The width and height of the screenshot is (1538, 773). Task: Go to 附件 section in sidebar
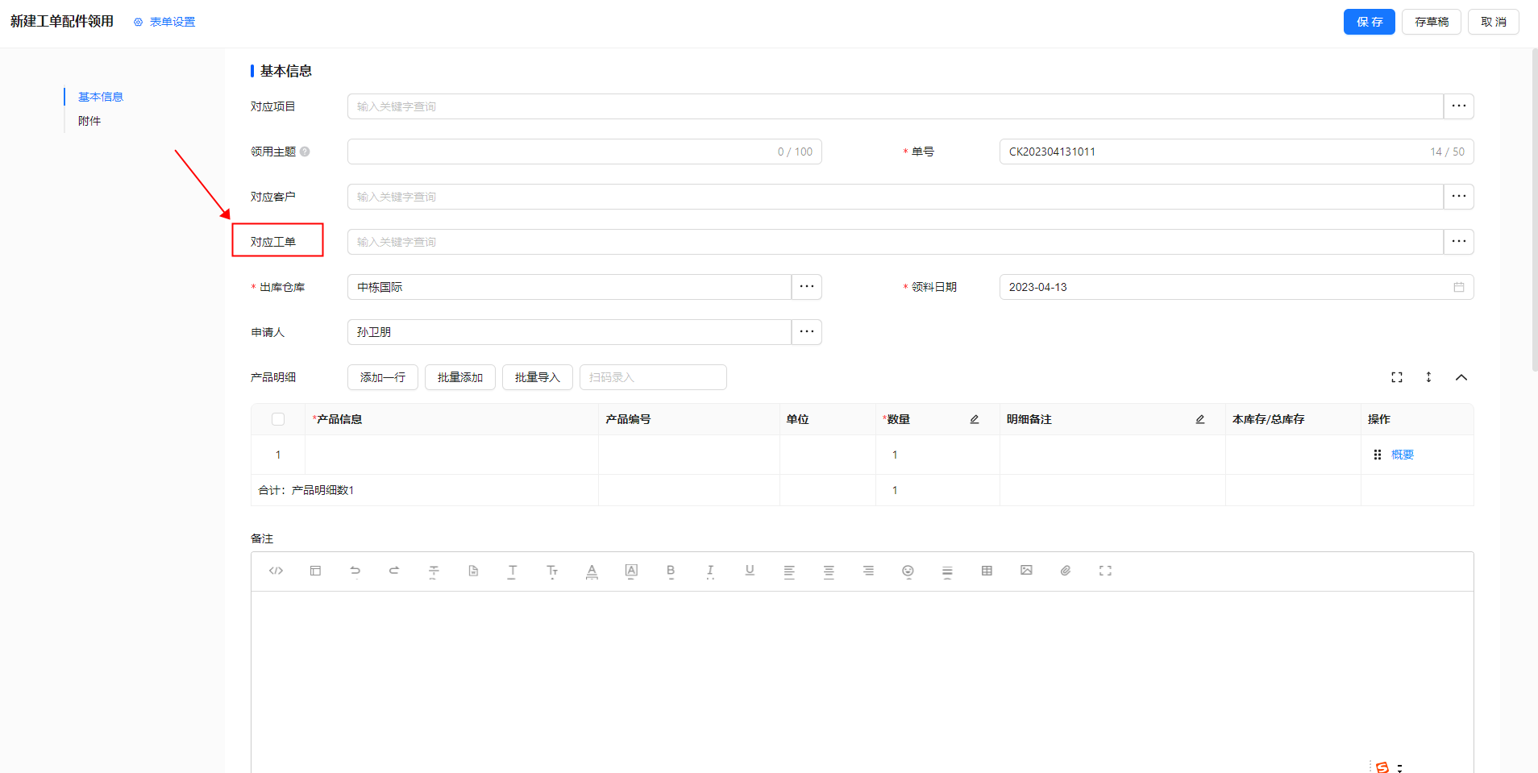(x=89, y=121)
